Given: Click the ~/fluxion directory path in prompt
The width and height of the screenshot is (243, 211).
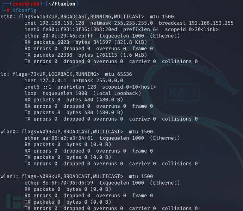Looking at the screenshot, I should click(x=63, y=4).
